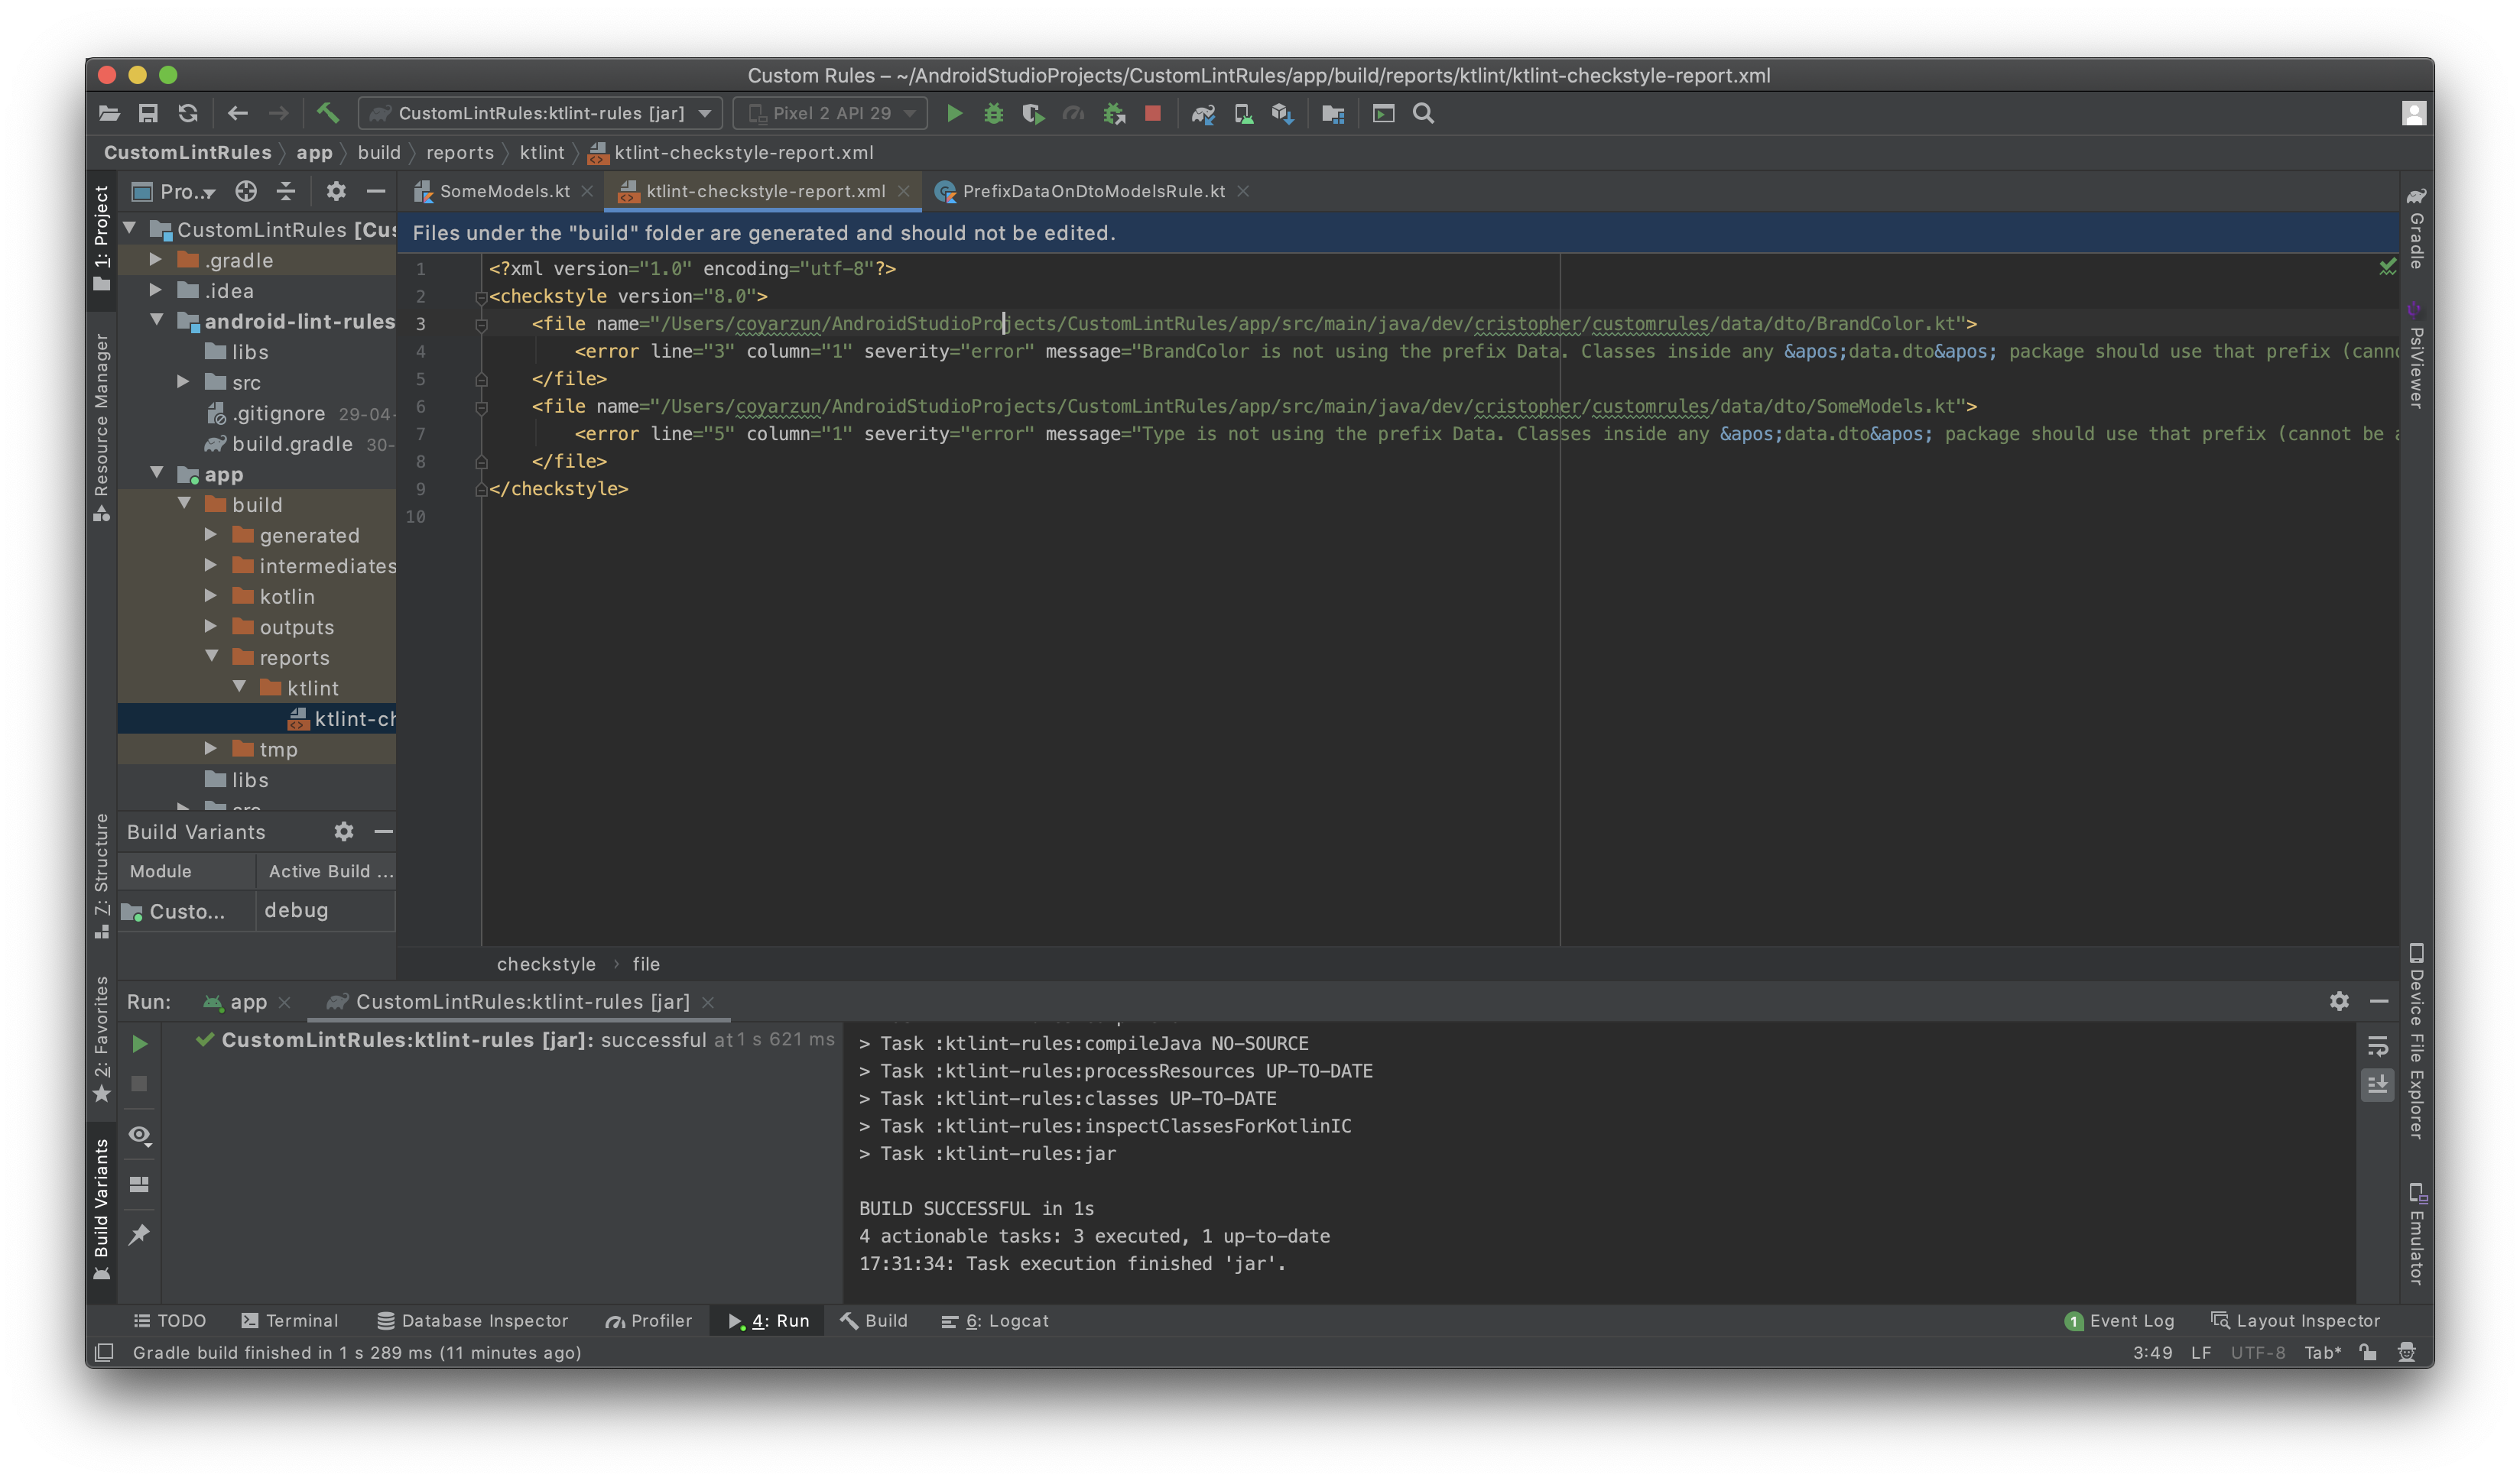Open the SDK Manager icon
This screenshot has width=2520, height=1481.
pyautogui.click(x=1283, y=113)
